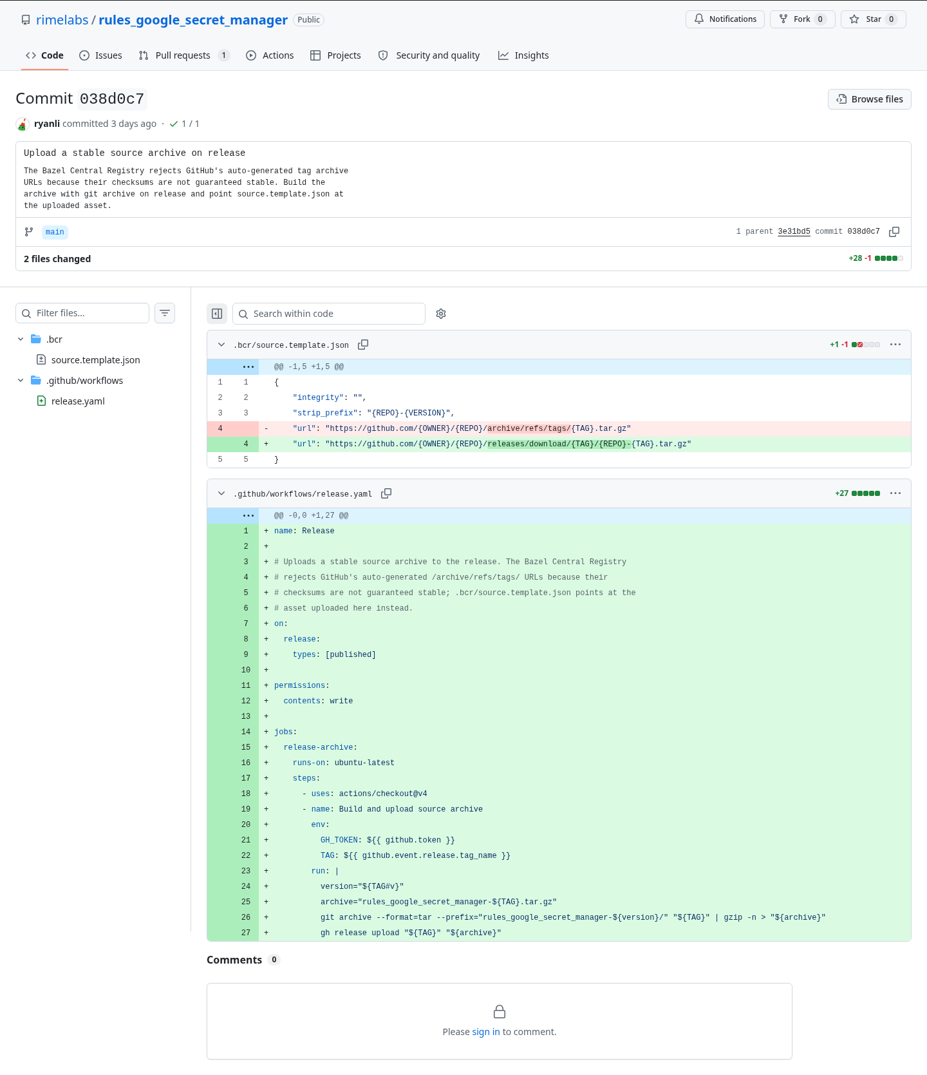Collapse the .bcr folder in the tree
The height and width of the screenshot is (1075, 927).
tap(21, 339)
